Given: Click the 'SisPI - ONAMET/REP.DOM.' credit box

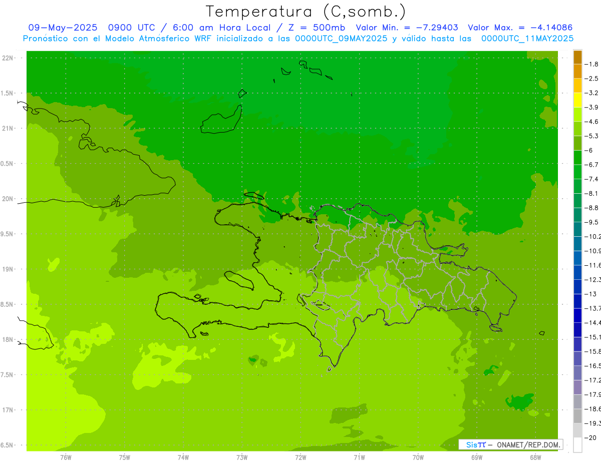Looking at the screenshot, I should 510,444.
